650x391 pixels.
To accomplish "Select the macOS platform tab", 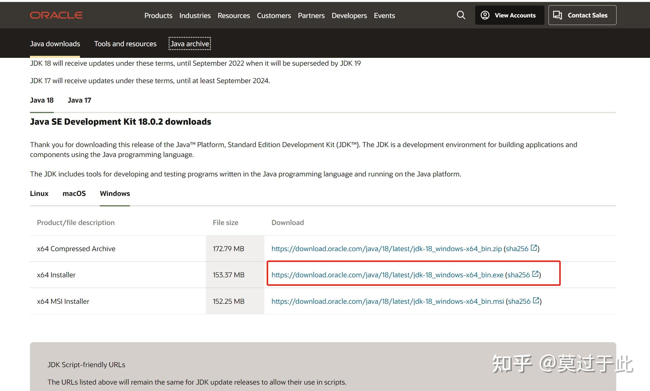I will tap(74, 194).
